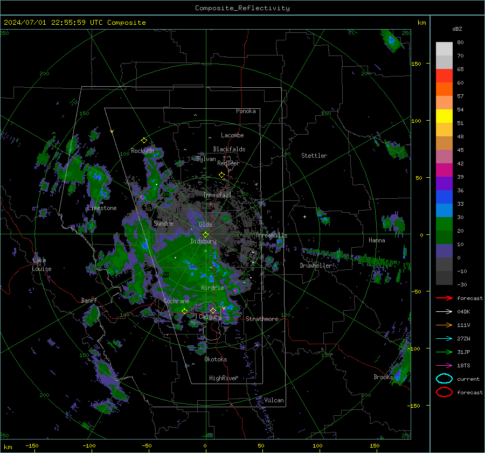Click the cyan current ellipse icon

pos(444,379)
